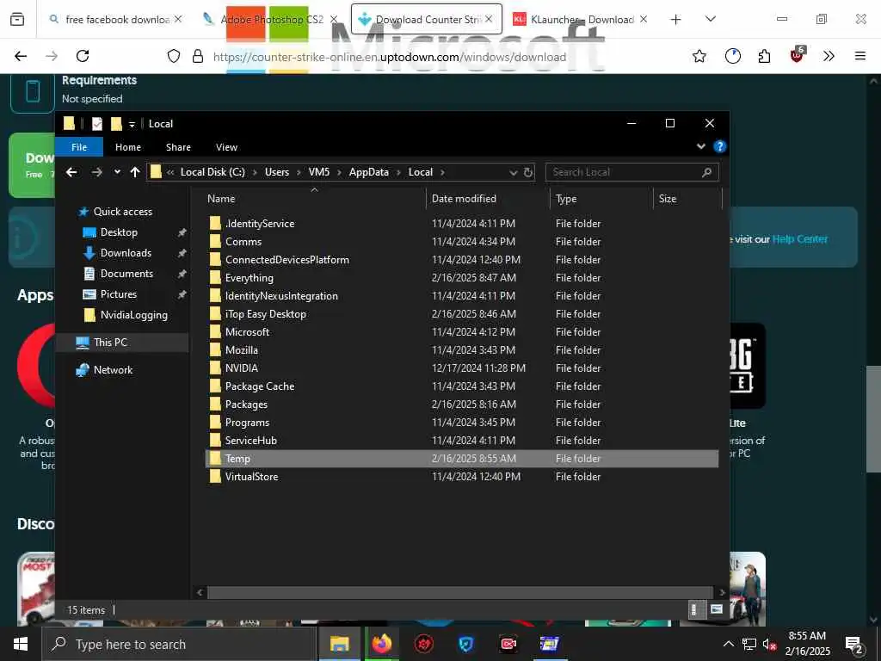
Task: Click the horizontal scrollbar in Explorer
Action: [x=459, y=592]
